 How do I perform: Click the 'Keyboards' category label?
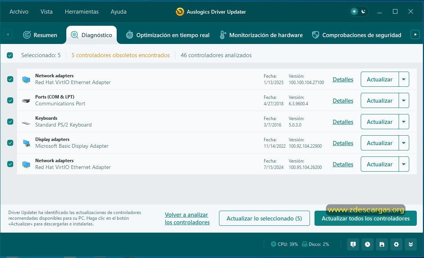[x=46, y=118]
